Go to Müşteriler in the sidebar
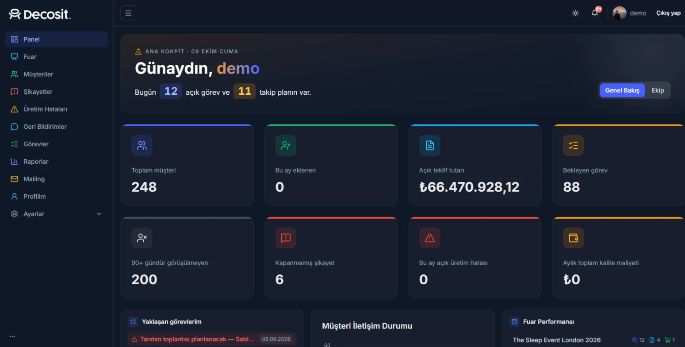This screenshot has width=685, height=347. (57, 74)
